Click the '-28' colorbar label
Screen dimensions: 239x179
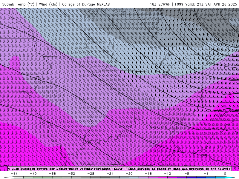[x=91, y=174]
